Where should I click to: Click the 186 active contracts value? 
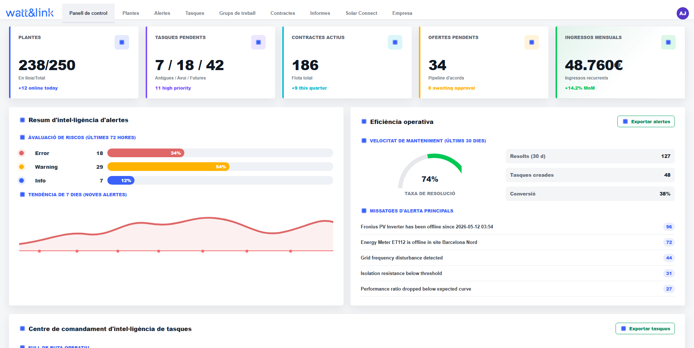click(305, 65)
